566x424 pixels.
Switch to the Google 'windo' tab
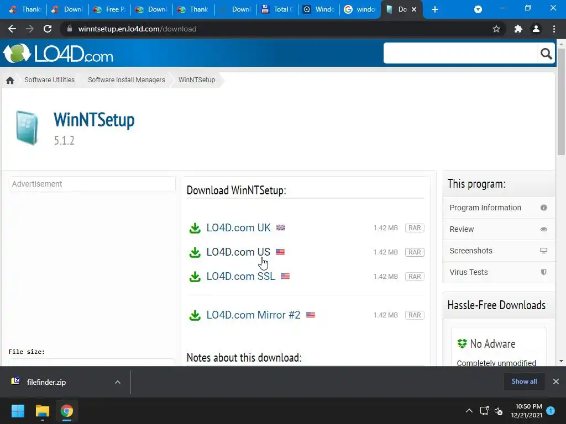pos(359,9)
